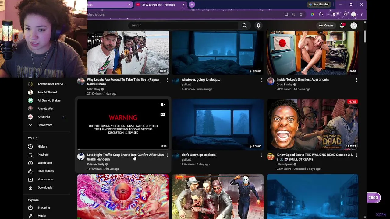Start voice search with microphone icon
Viewport: 390px width, 219px height.
258,26
